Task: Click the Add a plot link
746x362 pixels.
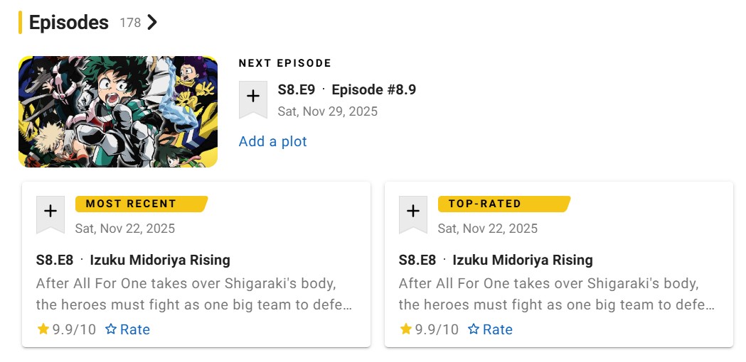Action: click(273, 141)
